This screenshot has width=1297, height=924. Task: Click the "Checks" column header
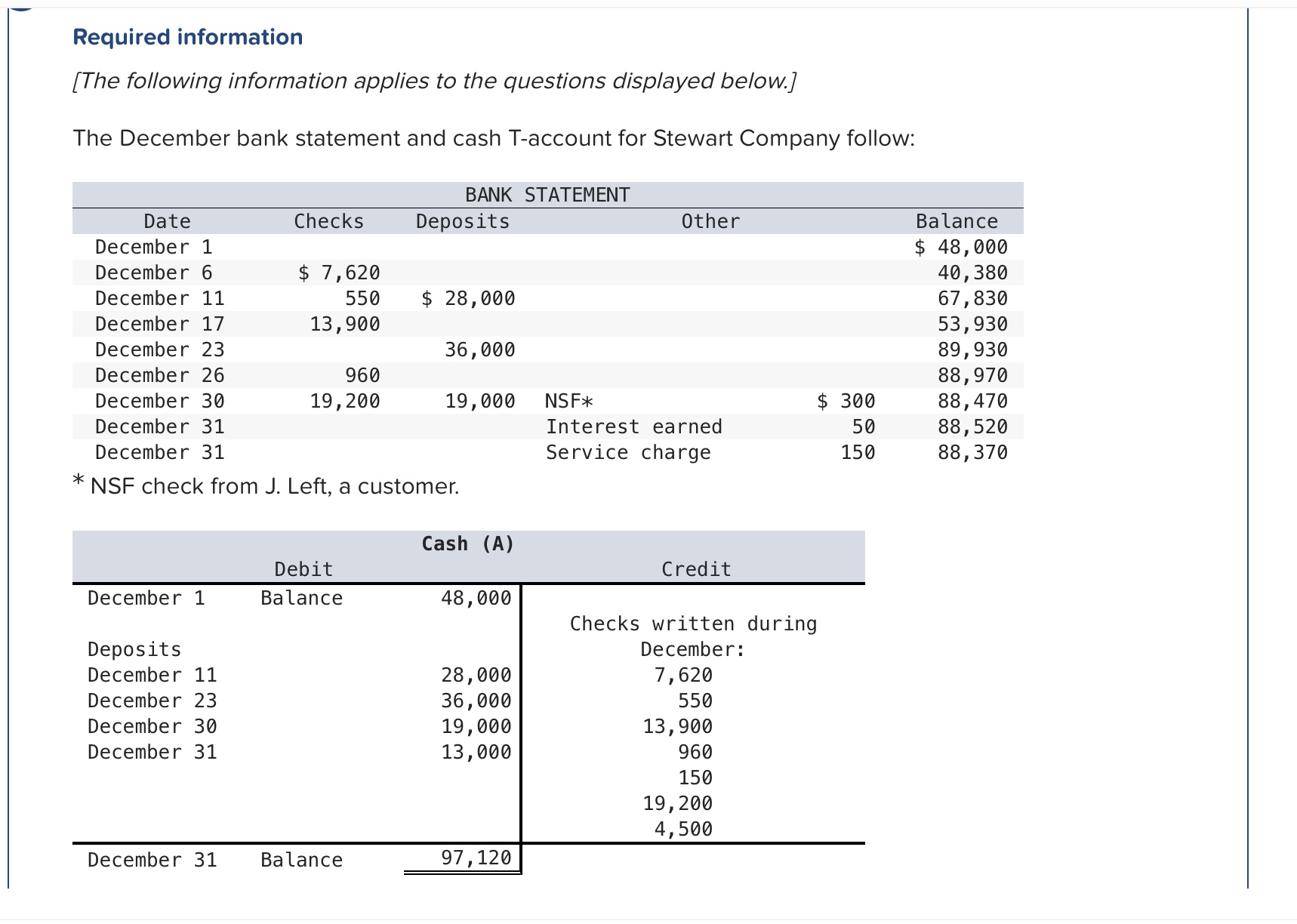pyautogui.click(x=328, y=221)
